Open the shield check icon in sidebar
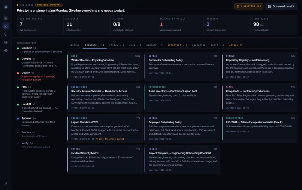 (6, 34)
